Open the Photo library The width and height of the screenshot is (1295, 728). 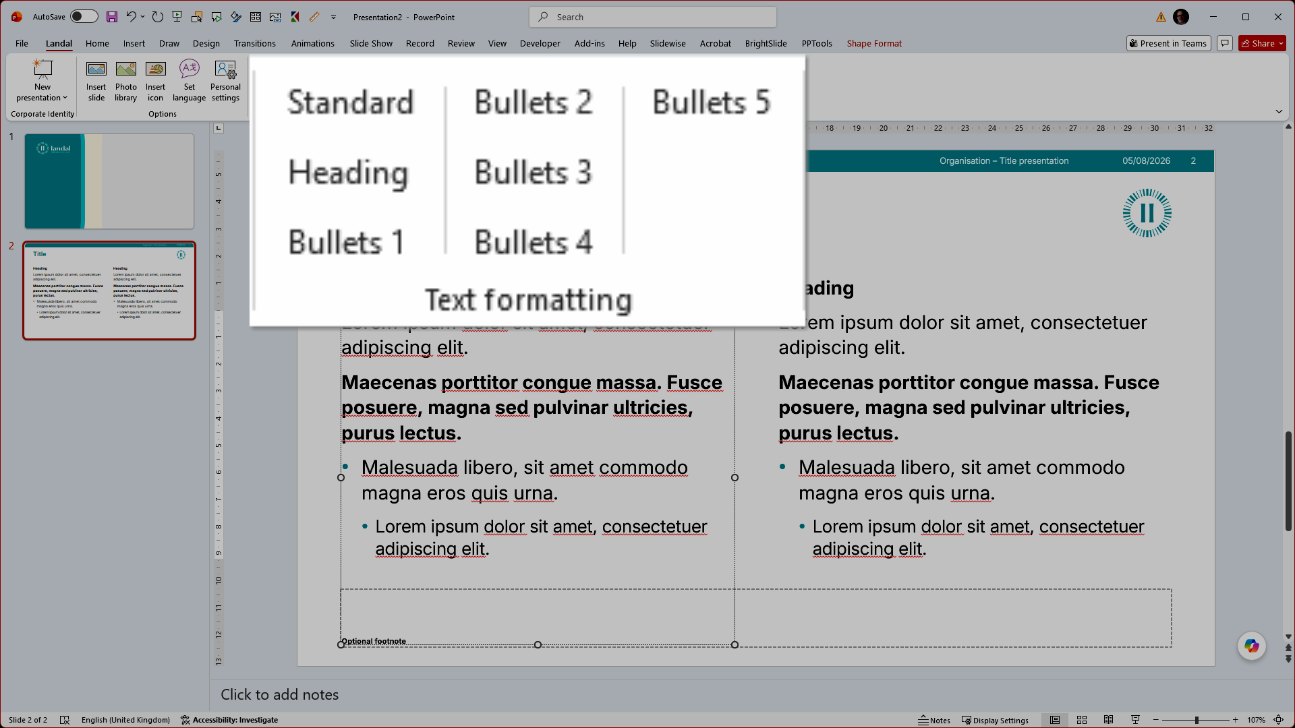[x=126, y=81]
